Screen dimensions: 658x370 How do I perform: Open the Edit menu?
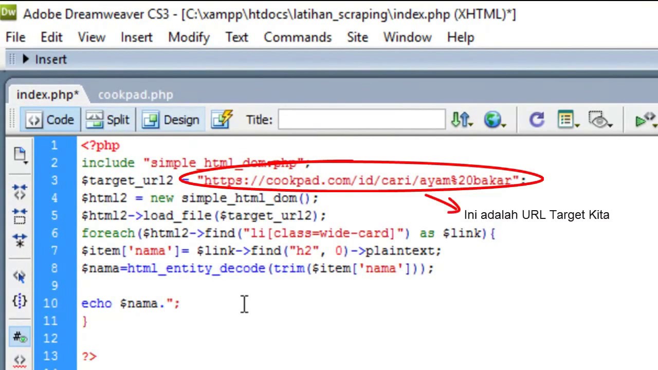coord(51,38)
